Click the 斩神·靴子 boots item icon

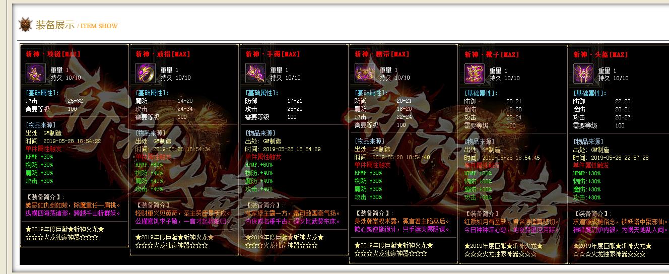(475, 74)
